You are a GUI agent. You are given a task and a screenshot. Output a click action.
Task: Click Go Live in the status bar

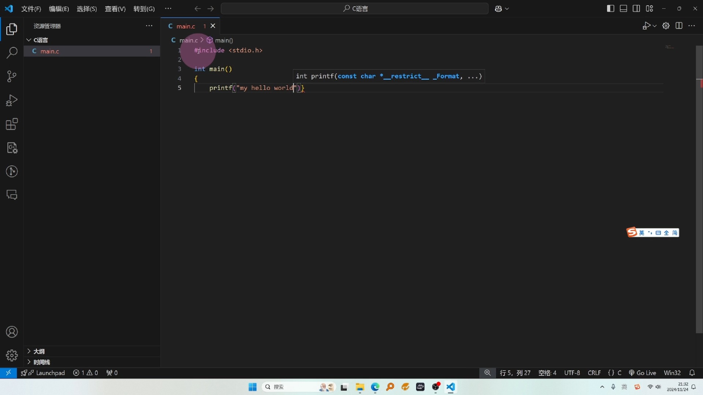[643, 373]
